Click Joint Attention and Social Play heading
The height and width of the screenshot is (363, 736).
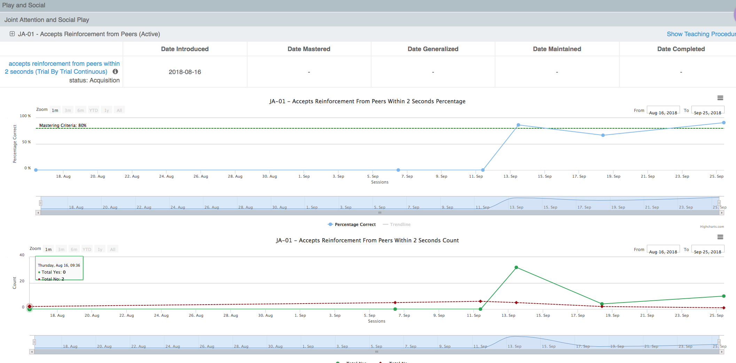click(47, 20)
